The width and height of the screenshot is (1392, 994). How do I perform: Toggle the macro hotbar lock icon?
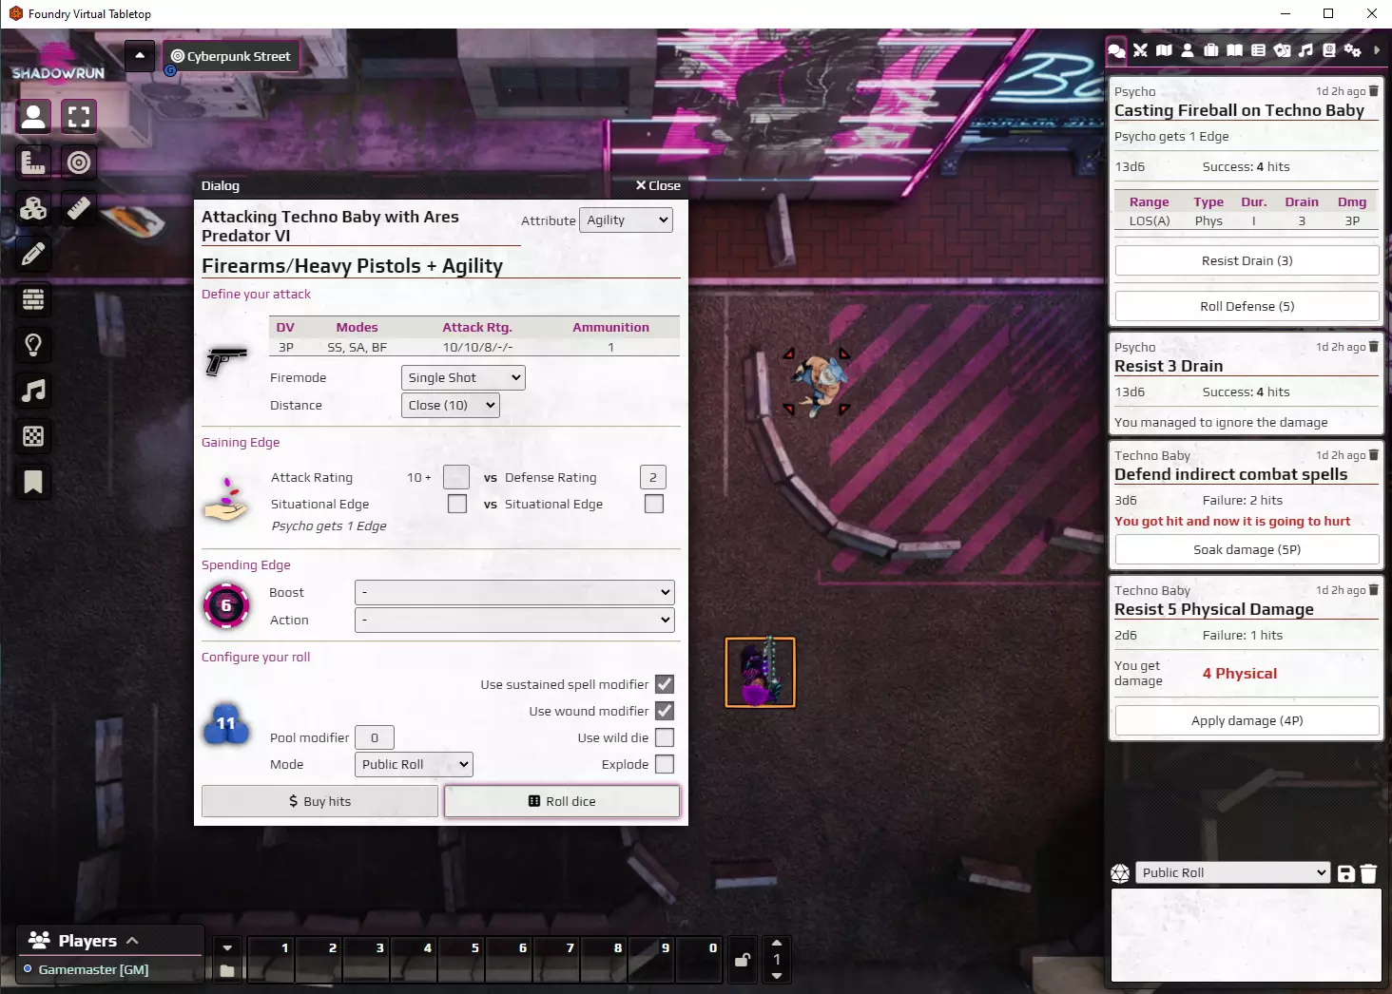tap(743, 960)
